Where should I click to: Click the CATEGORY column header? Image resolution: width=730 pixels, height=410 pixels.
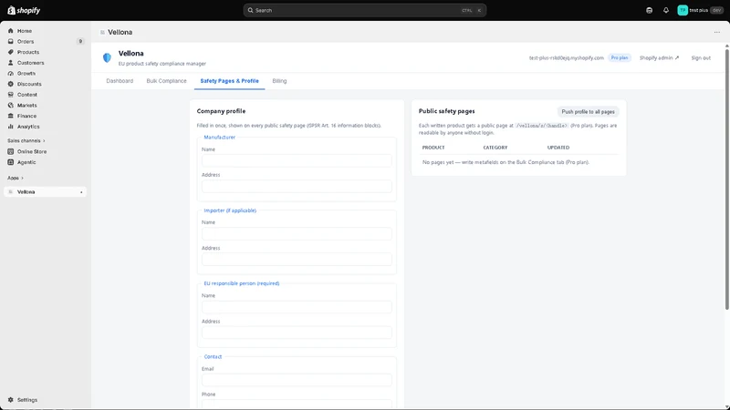point(495,148)
